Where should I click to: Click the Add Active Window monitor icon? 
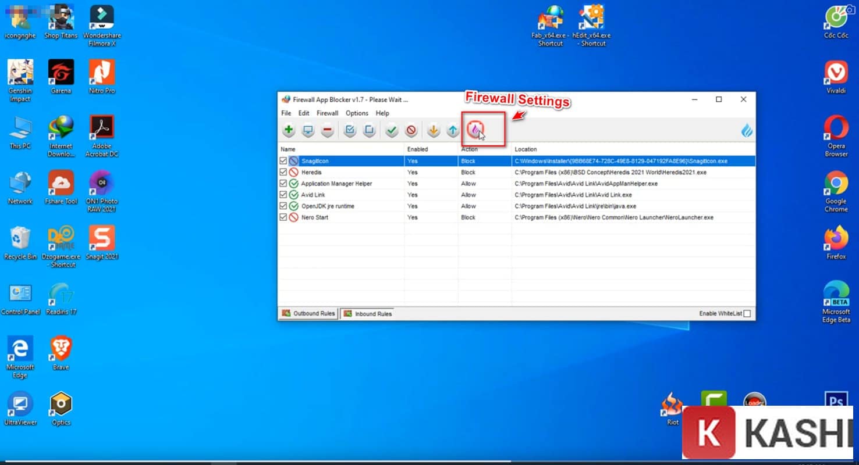(308, 130)
